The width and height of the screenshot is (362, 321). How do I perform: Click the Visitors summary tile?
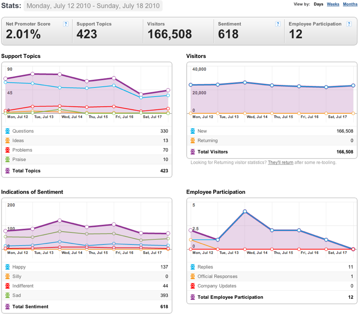click(x=178, y=31)
